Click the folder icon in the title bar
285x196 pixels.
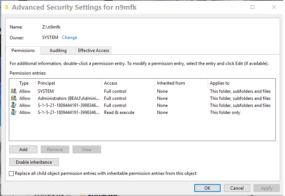click(7, 7)
